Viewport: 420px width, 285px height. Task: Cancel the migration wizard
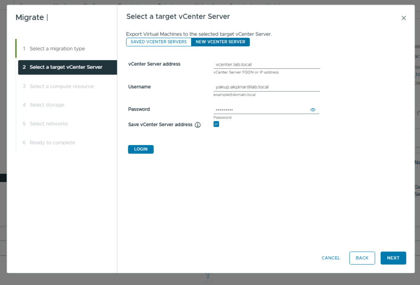coord(331,258)
